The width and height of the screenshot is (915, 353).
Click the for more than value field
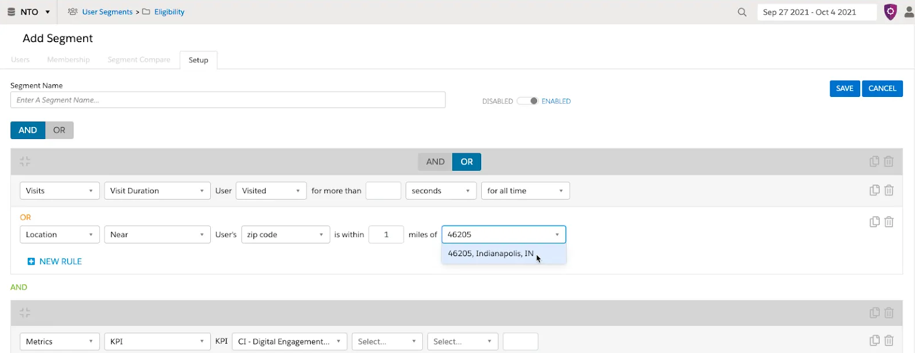coord(383,191)
